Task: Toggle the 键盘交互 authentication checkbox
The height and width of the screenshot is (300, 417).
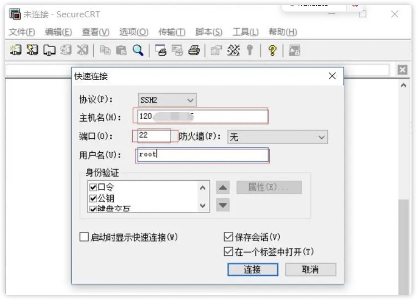Action: [x=93, y=209]
